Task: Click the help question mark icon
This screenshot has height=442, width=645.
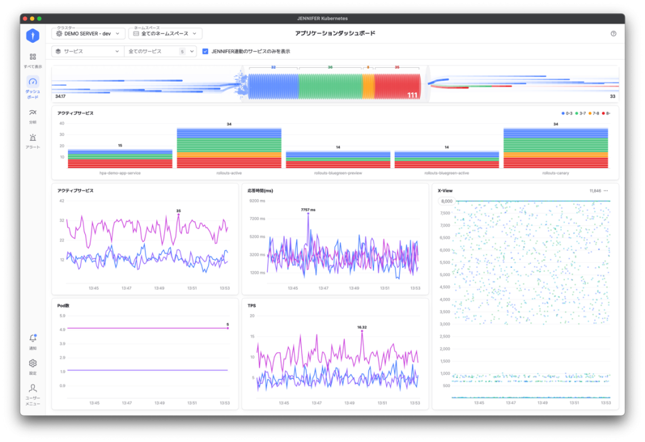Action: tap(613, 34)
